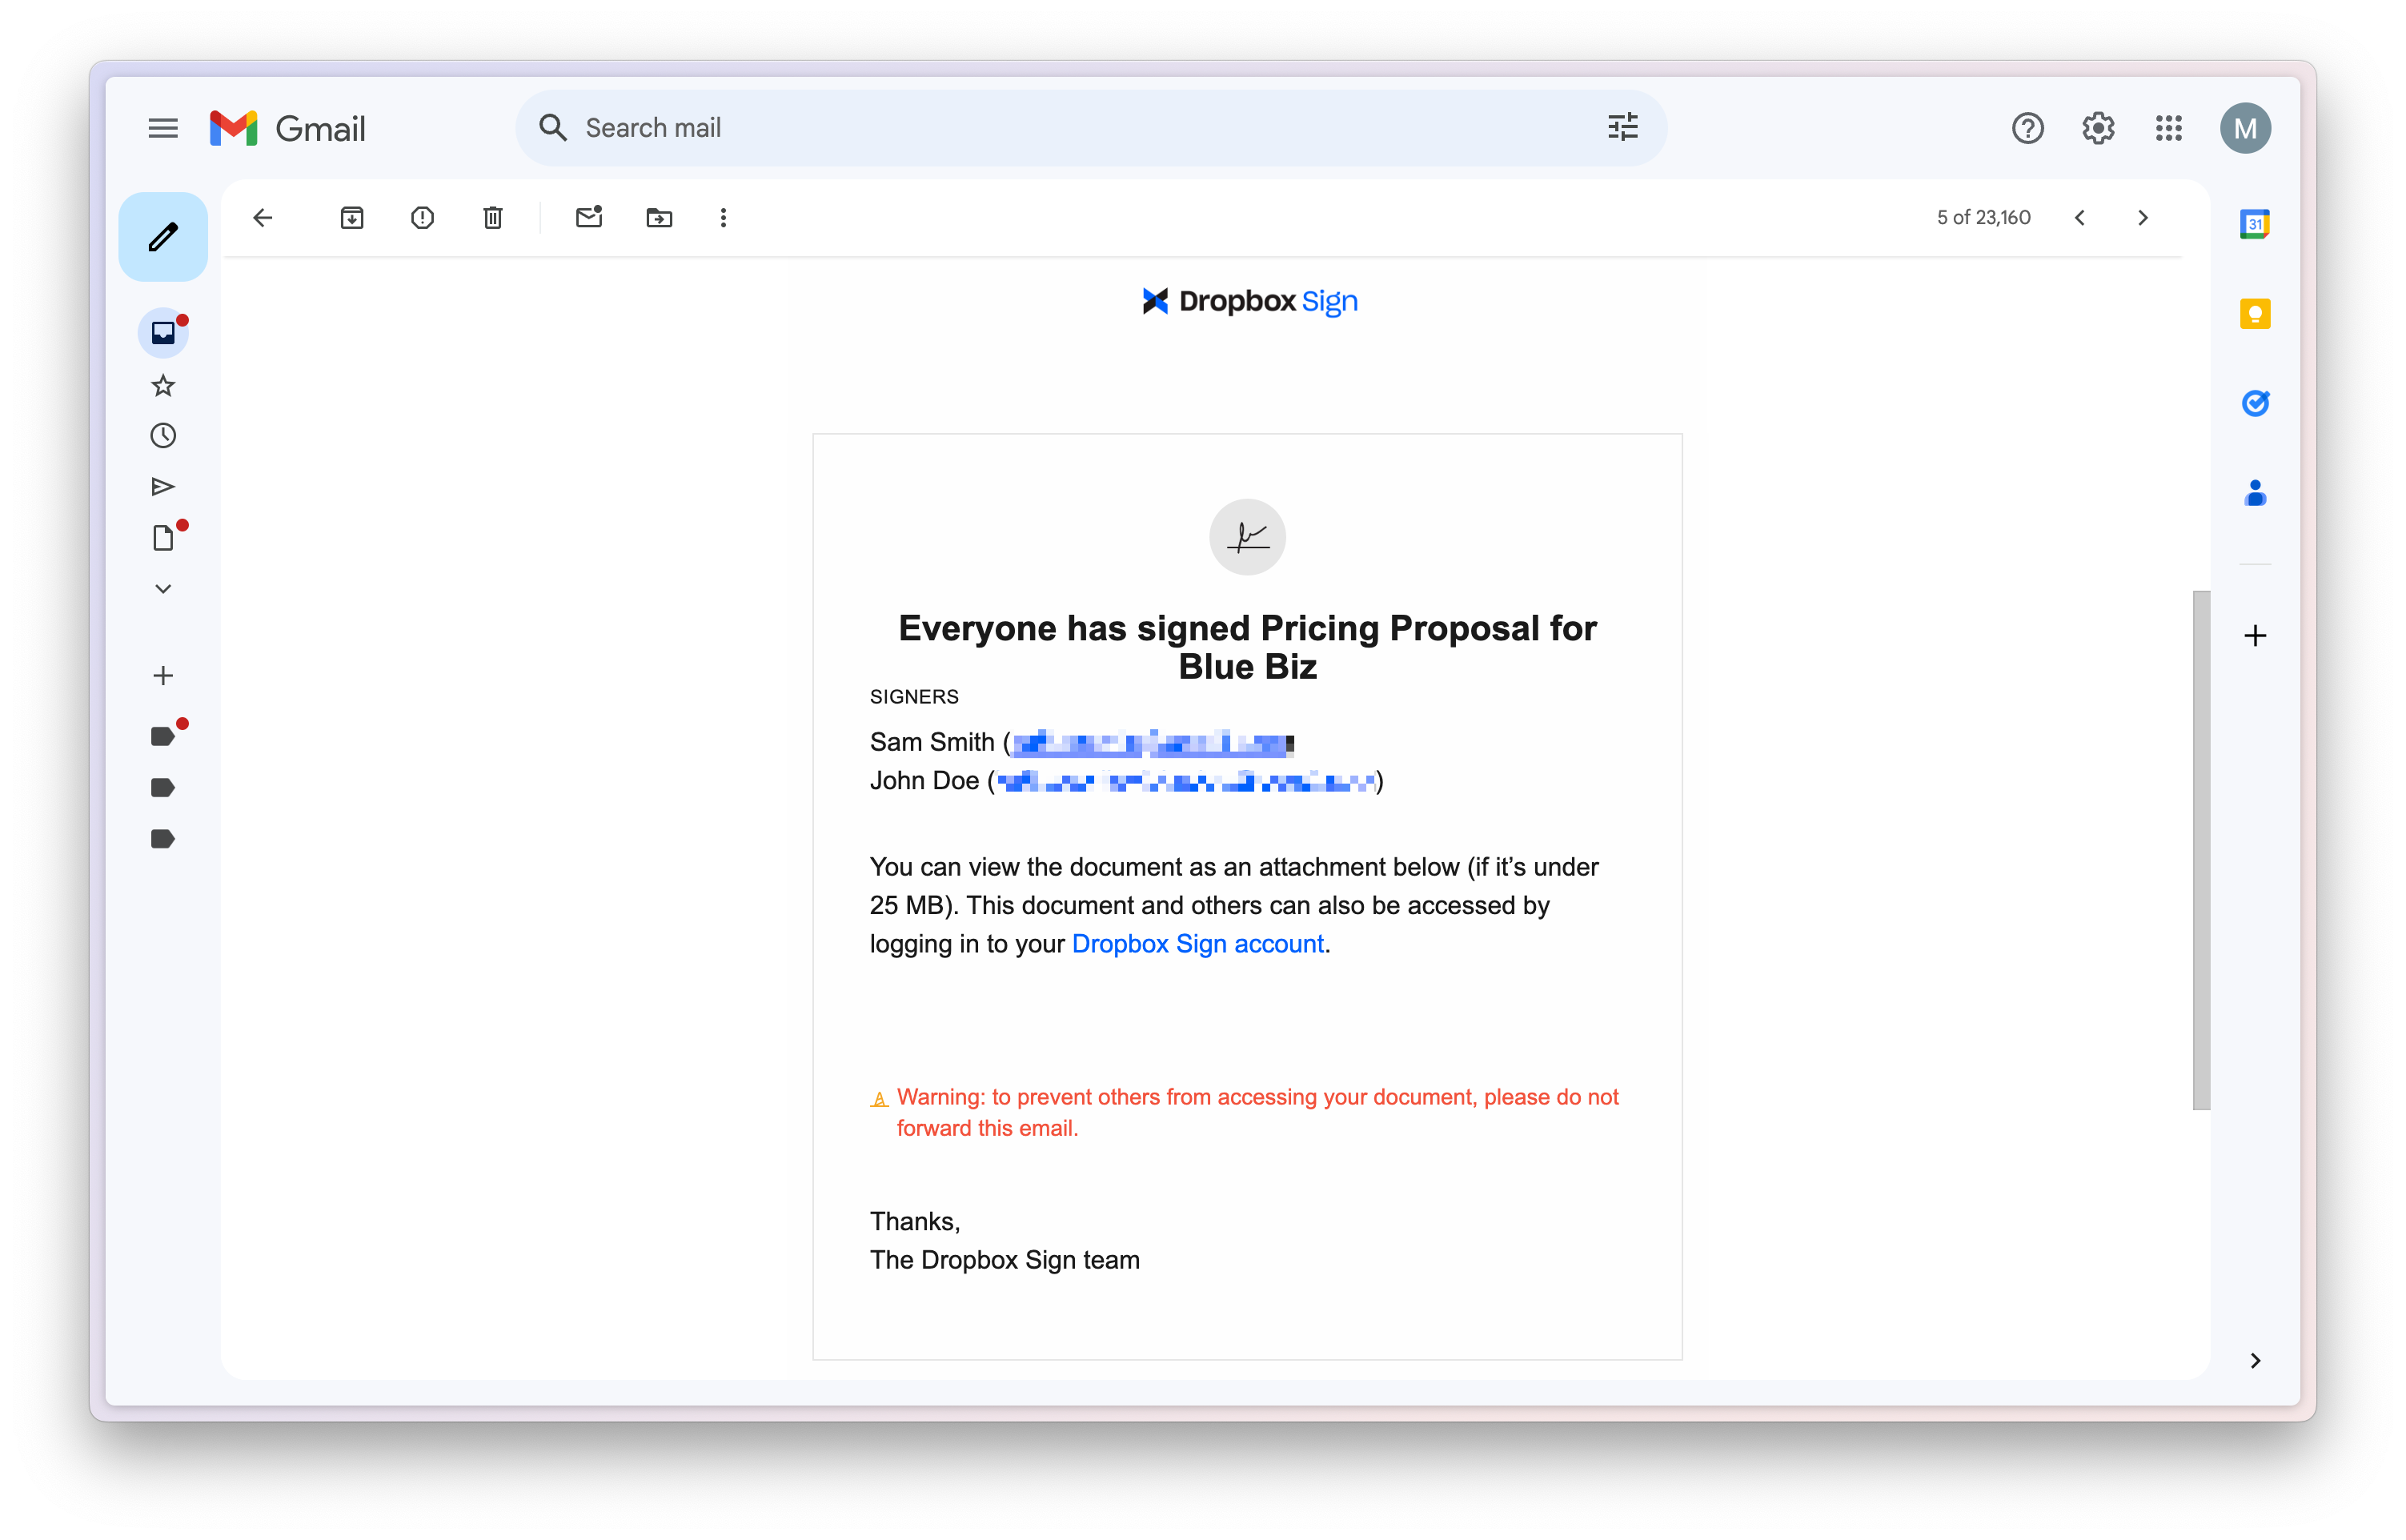
Task: Open Drafts in the sidebar
Action: click(x=163, y=538)
